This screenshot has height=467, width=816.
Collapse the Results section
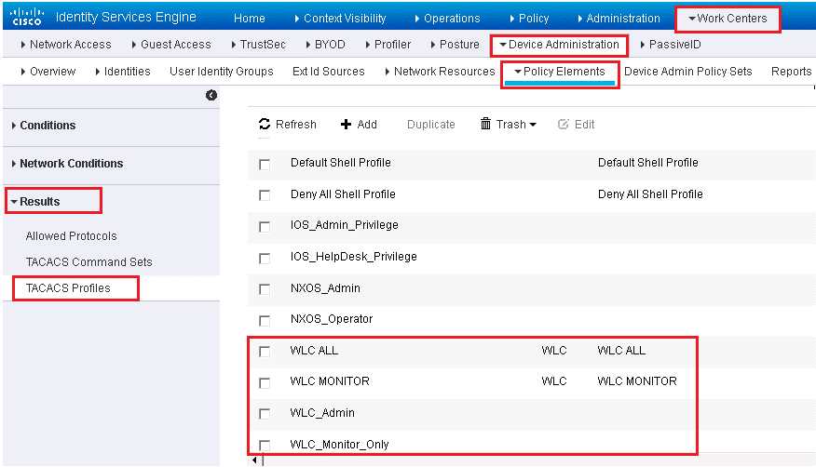click(35, 201)
